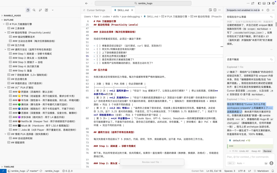Change language mode by clicking Markdown

[263, 171]
